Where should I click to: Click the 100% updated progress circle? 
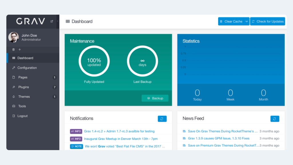[94, 61]
